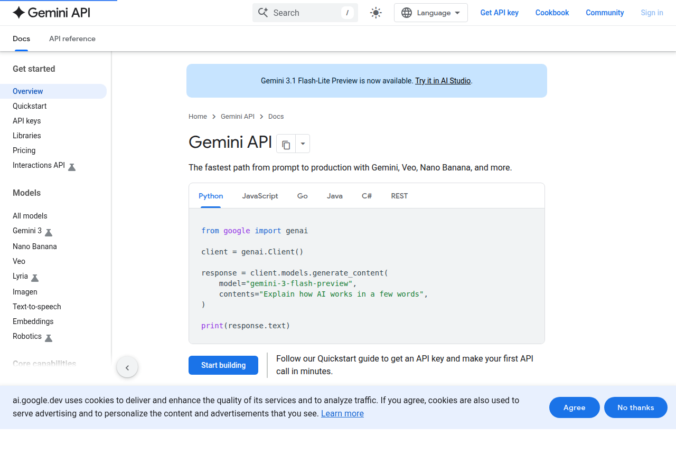Click the search magnifier icon
Image resolution: width=676 pixels, height=475 pixels.
pos(263,12)
